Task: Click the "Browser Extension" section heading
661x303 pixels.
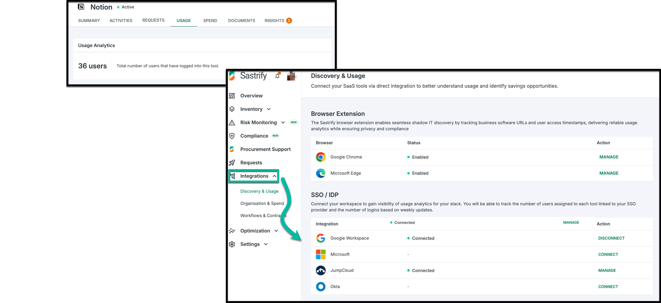Action: click(x=338, y=114)
